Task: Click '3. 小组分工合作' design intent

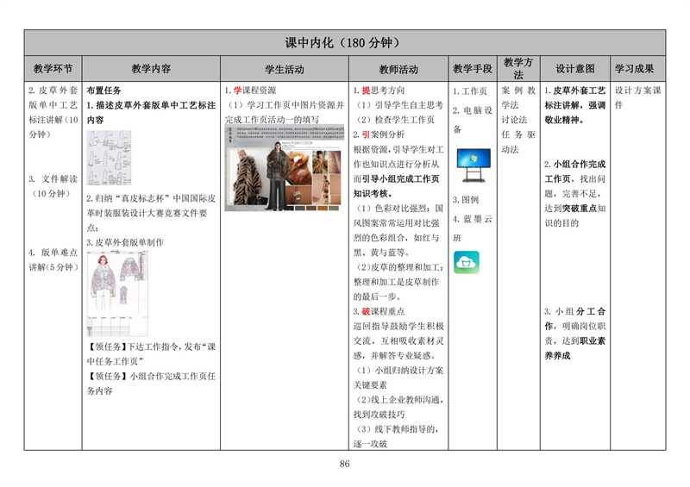Action: [574, 334]
